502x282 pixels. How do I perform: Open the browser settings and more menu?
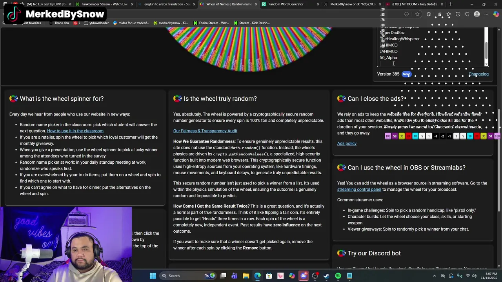[x=486, y=14]
